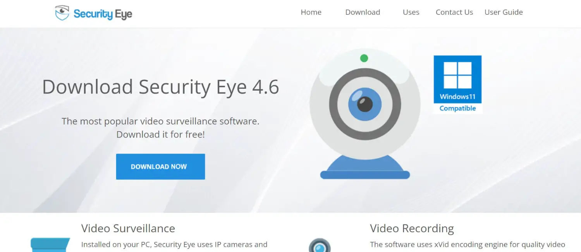Image resolution: width=581 pixels, height=252 pixels.
Task: Click the Security Eye logo text
Action: coord(103,14)
